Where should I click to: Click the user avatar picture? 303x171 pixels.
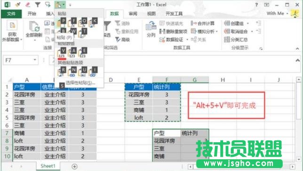point(295,14)
